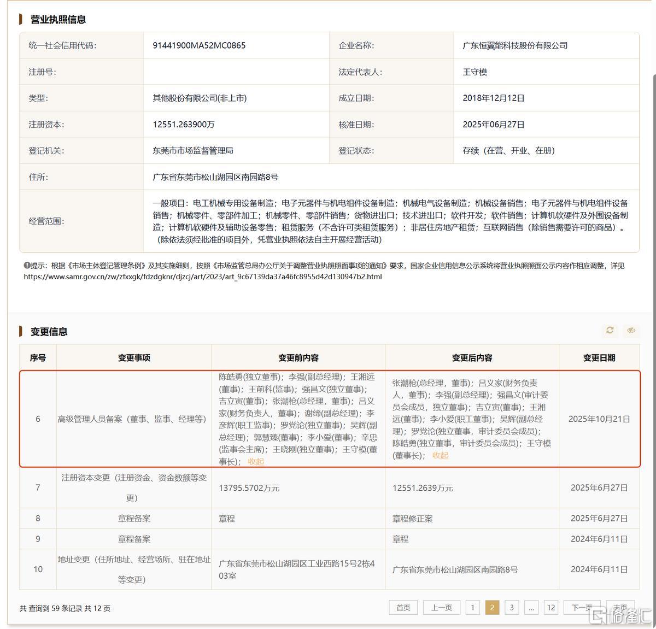Select company name 广东恒翼能科技股份有限公司
656x629 pixels.
[x=515, y=45]
